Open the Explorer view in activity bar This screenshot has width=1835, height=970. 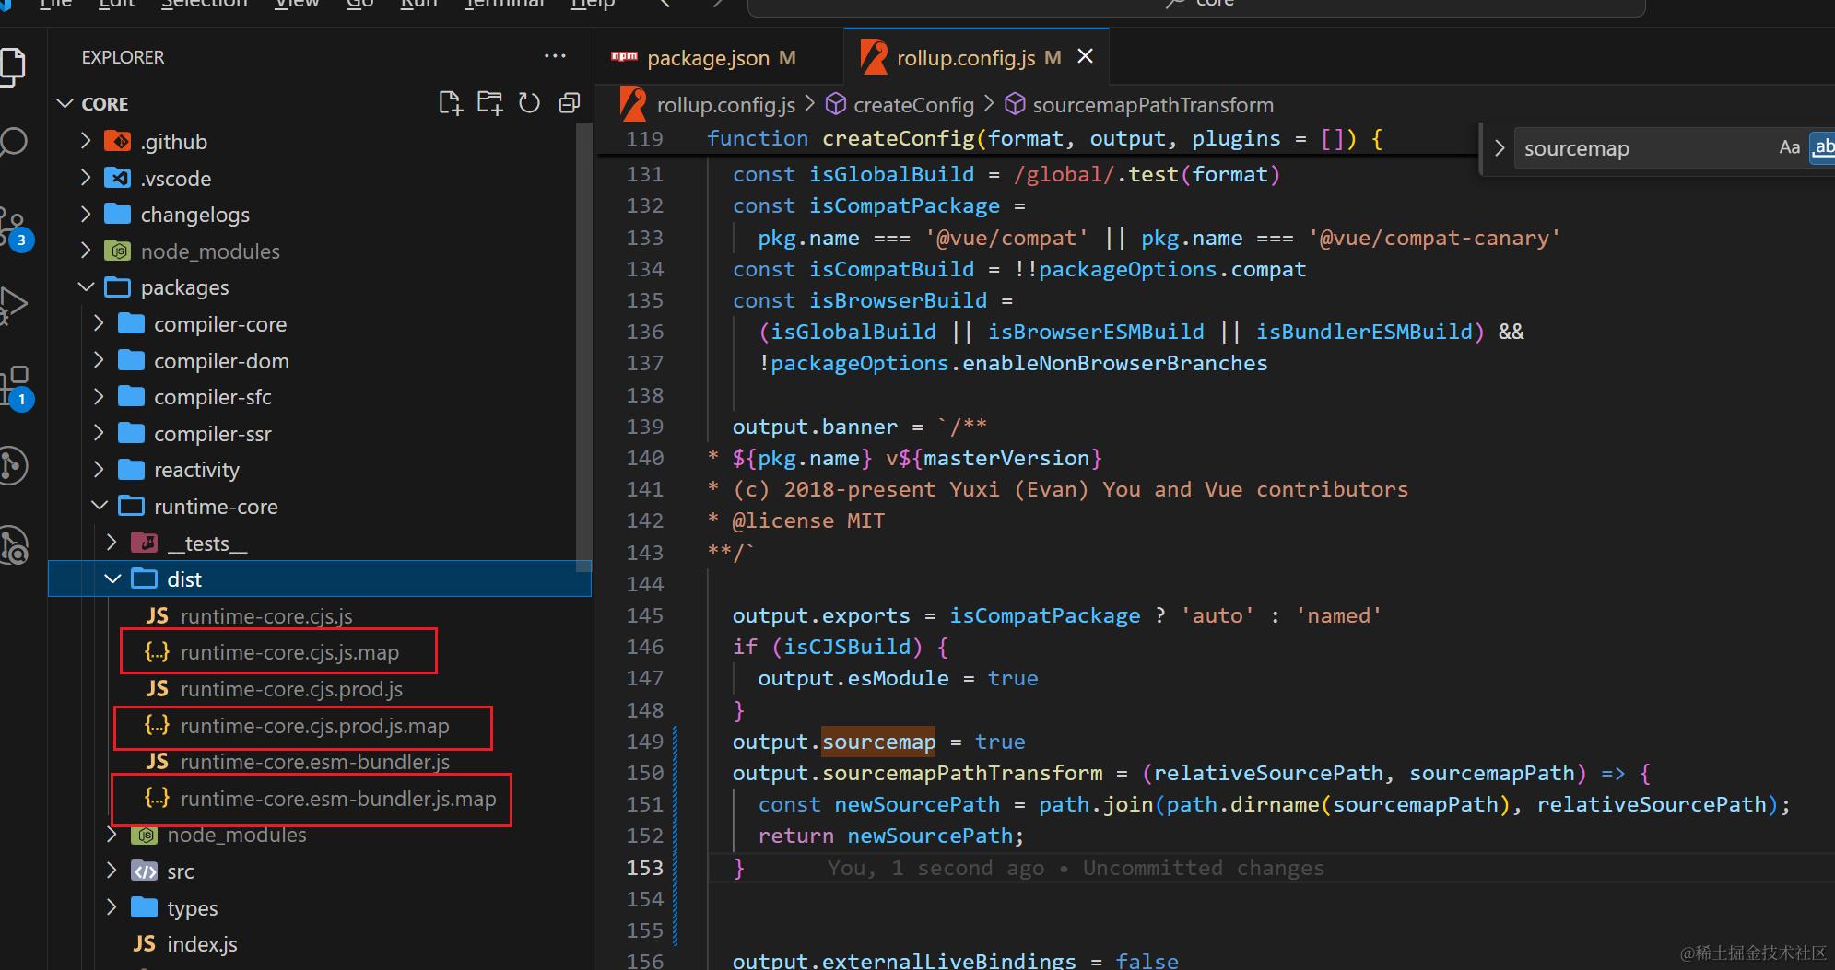(x=13, y=66)
